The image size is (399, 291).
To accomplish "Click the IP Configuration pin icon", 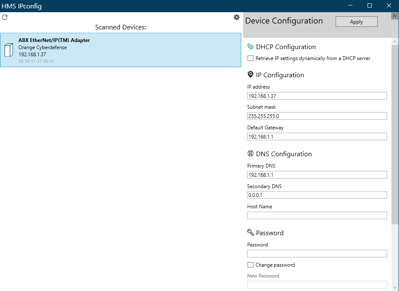I will [250, 75].
